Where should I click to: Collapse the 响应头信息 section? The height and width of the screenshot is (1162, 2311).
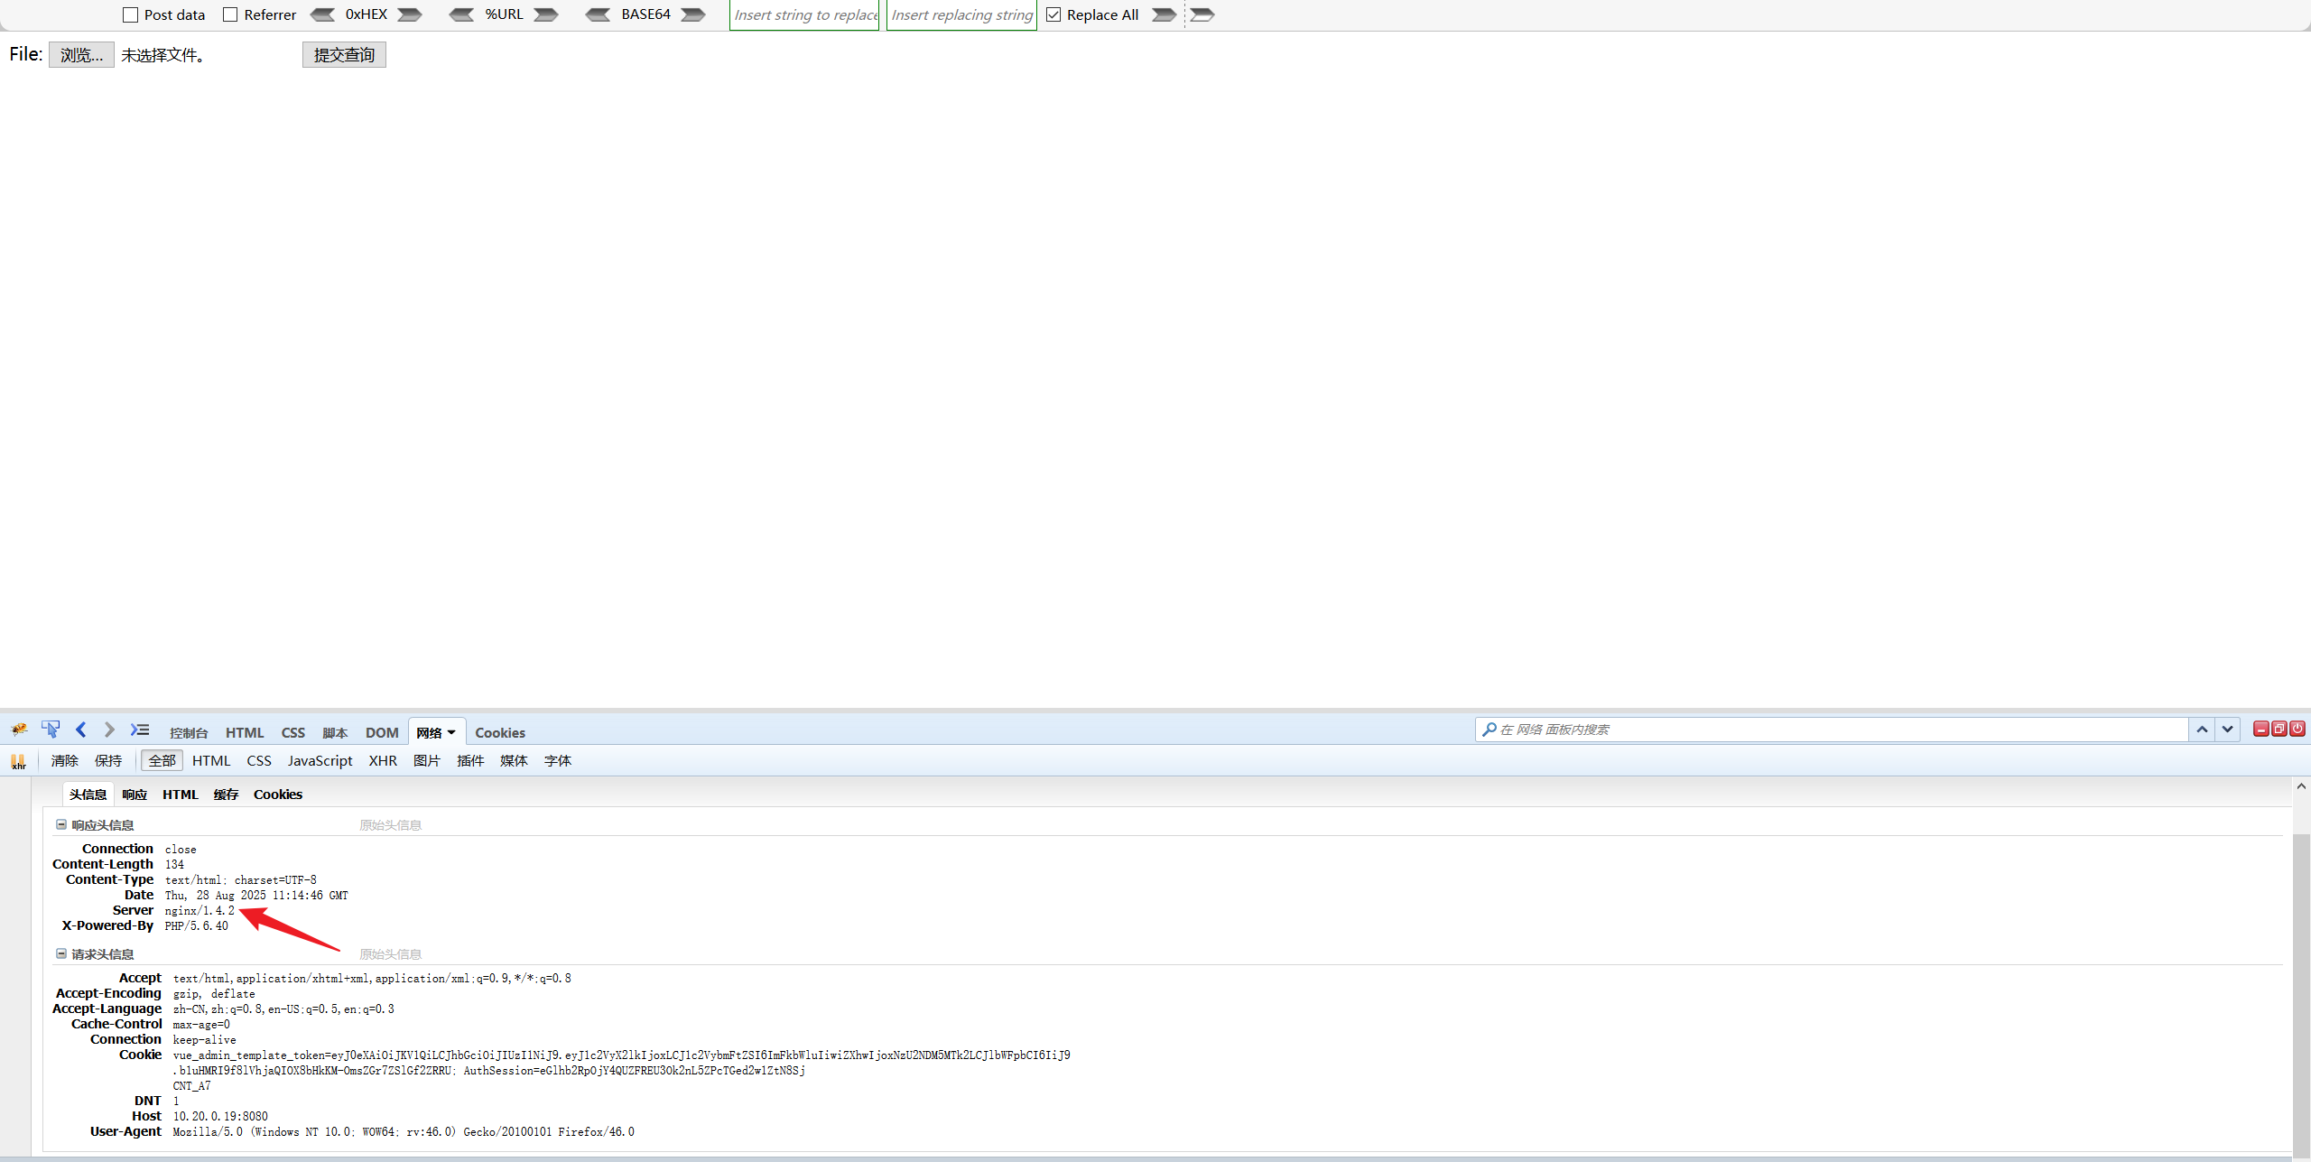tap(61, 824)
